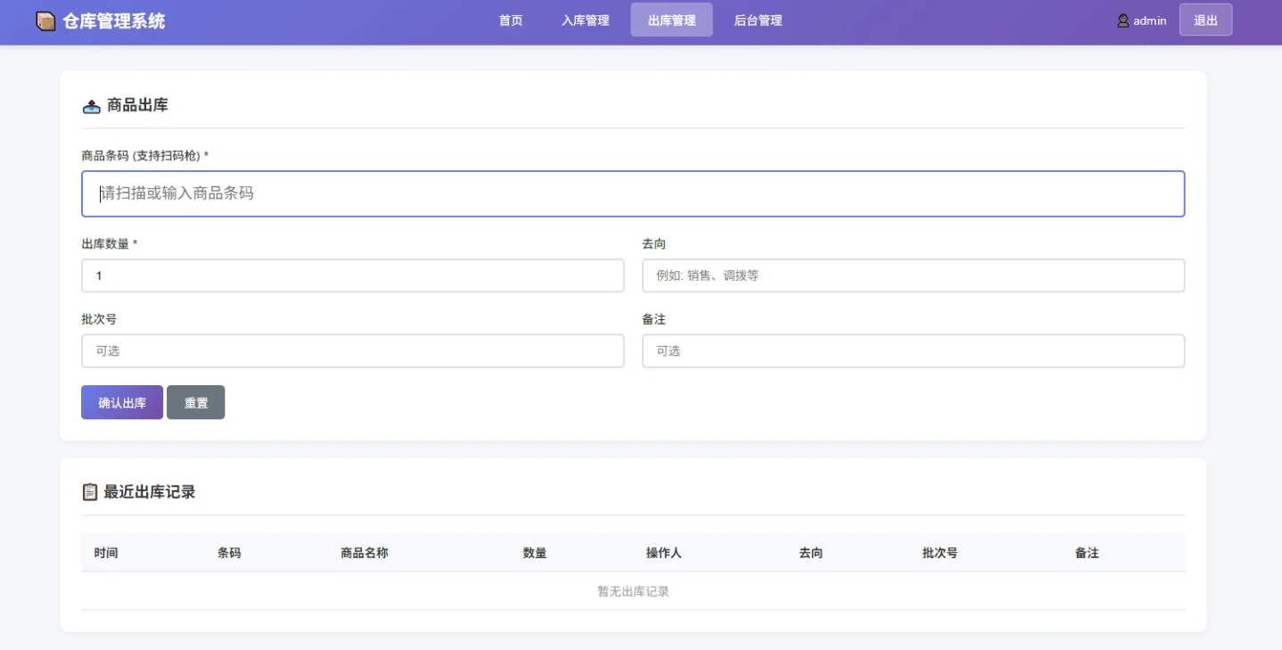Viewport: 1282px width, 650px height.
Task: Click the 暂无出库记录 empty message
Action: tap(633, 591)
